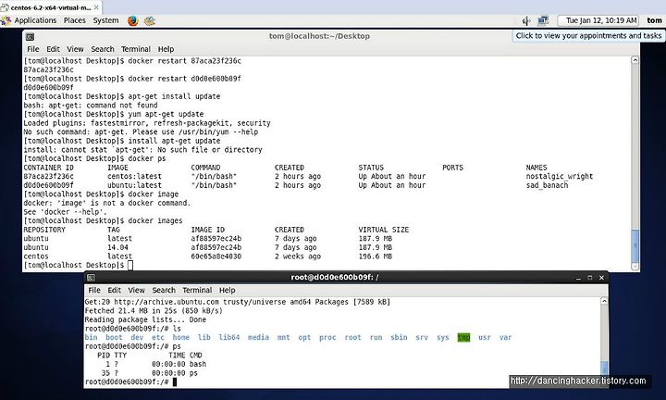Click the scrollbar thumb in tom@localhost terminal

click(635, 245)
